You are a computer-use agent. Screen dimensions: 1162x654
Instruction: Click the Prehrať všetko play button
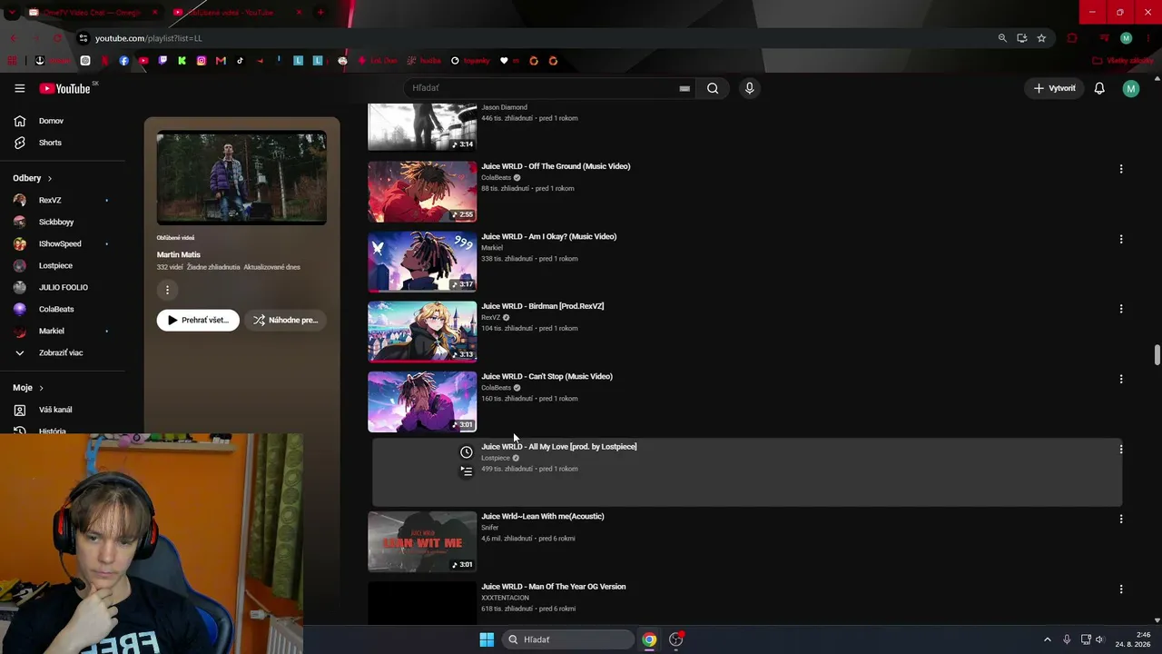(x=198, y=320)
